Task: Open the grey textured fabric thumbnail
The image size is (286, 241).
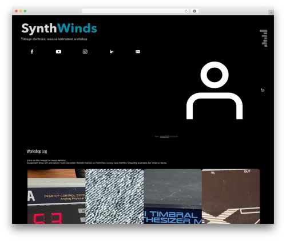Action: pos(114,197)
